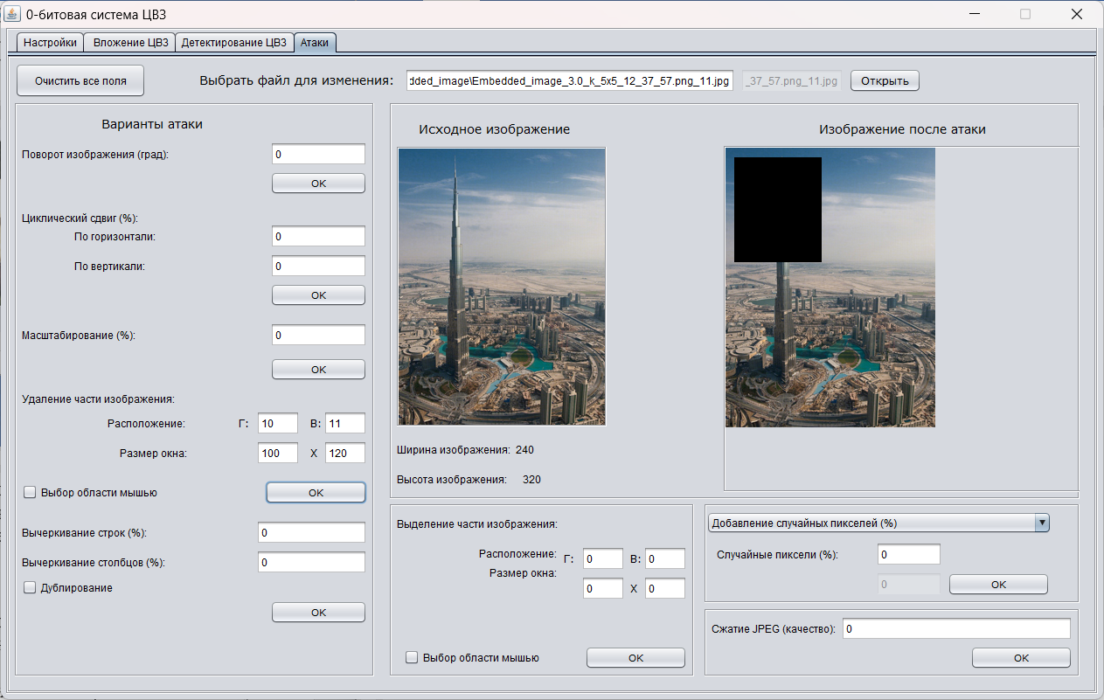
Task: Apply scaling with its OK button
Action: tap(318, 370)
